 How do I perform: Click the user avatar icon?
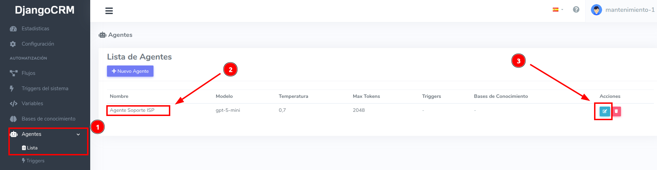click(x=596, y=10)
